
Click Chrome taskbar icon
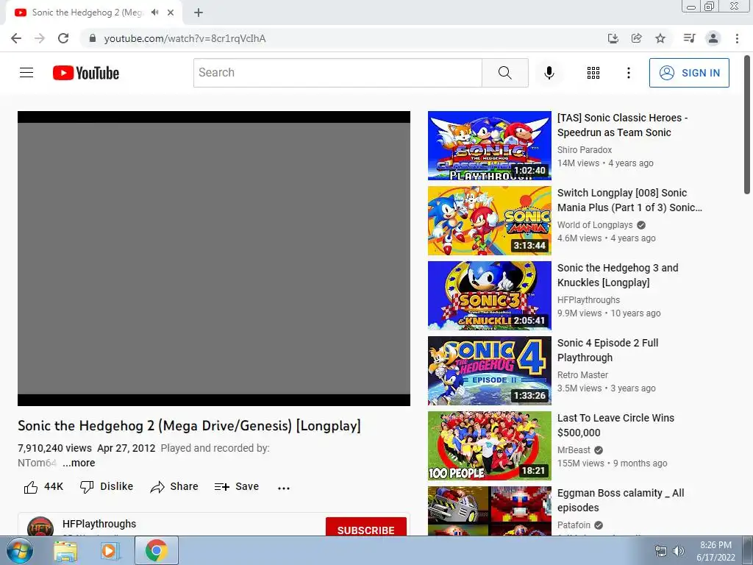156,550
